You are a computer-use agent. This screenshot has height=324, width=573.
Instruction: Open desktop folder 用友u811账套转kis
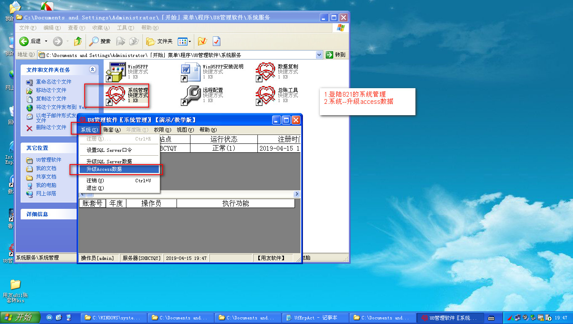pyautogui.click(x=15, y=285)
